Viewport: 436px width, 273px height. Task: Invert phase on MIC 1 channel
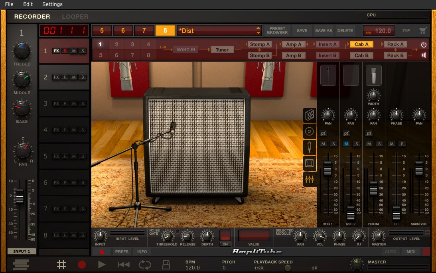[x=323, y=134]
